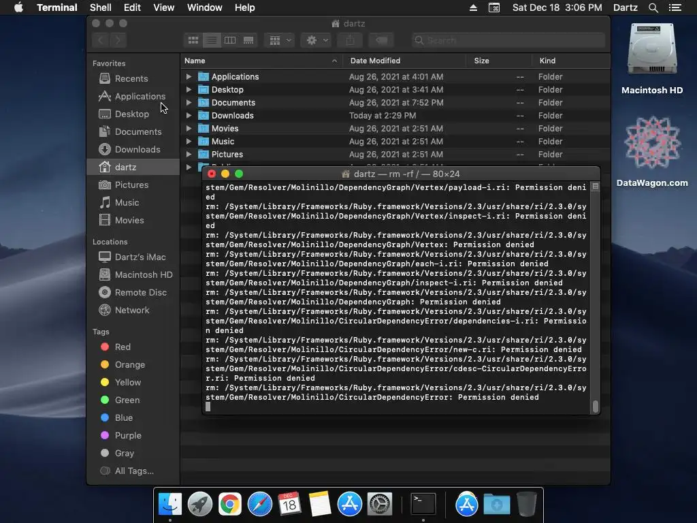
Task: Open the Terminal application menu
Action: (x=57, y=7)
